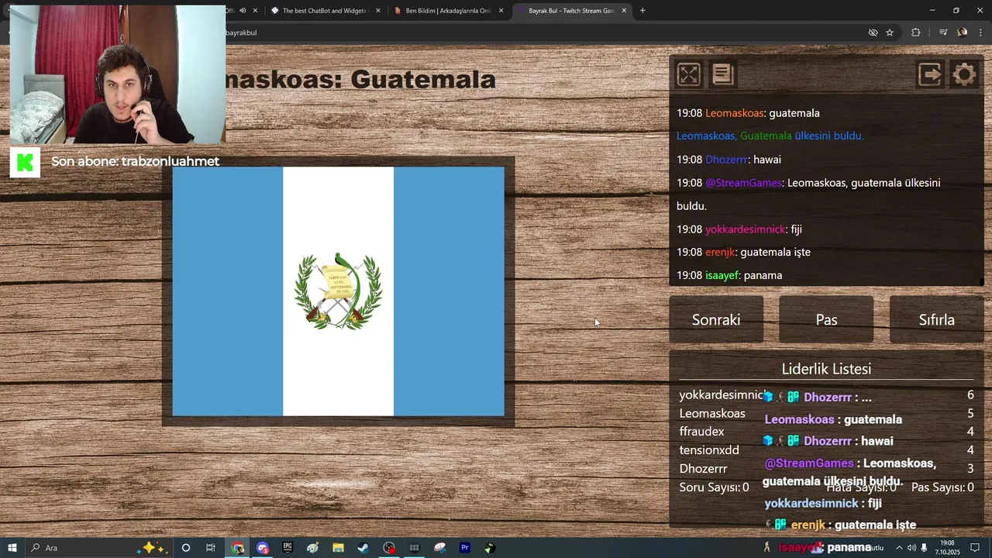Click chat username erenjk in game chat
Screen dimensions: 992x558
pos(720,252)
